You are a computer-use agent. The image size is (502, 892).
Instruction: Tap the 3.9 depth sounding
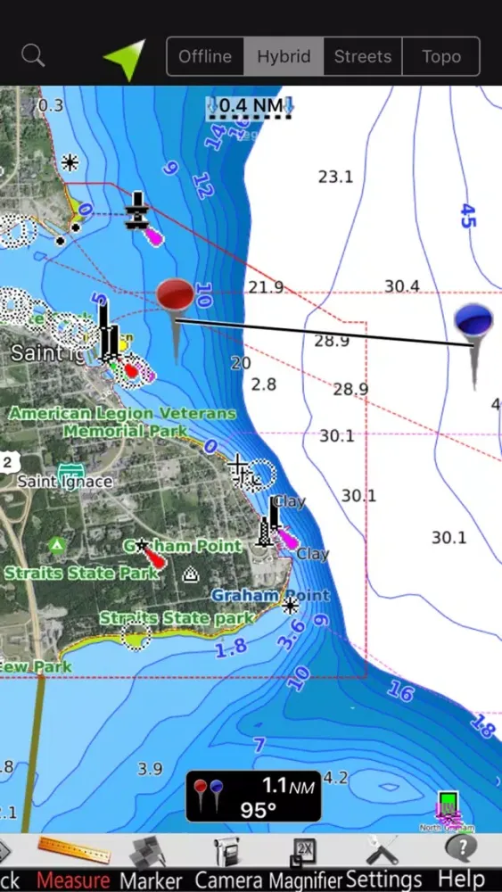(x=150, y=769)
